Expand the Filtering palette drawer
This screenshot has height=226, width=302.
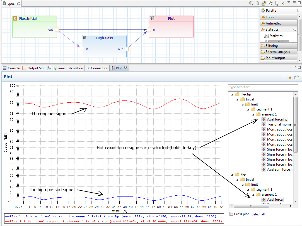click(271, 46)
